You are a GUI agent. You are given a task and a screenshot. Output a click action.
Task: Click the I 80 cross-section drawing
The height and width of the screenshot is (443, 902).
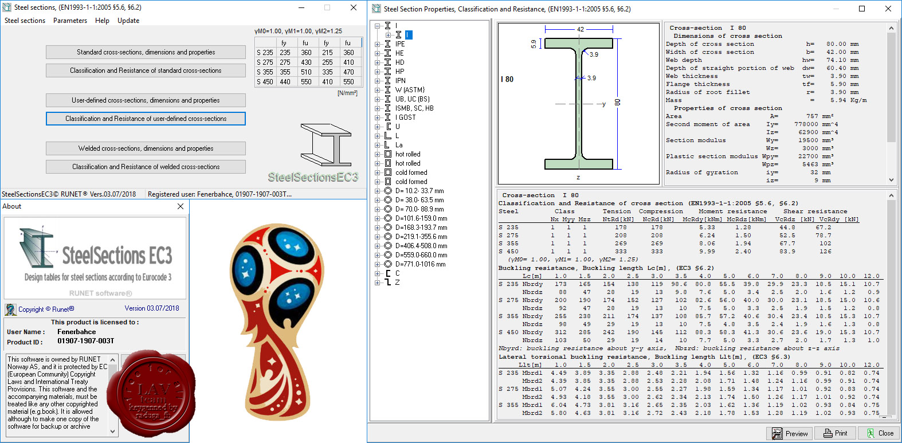point(578,104)
